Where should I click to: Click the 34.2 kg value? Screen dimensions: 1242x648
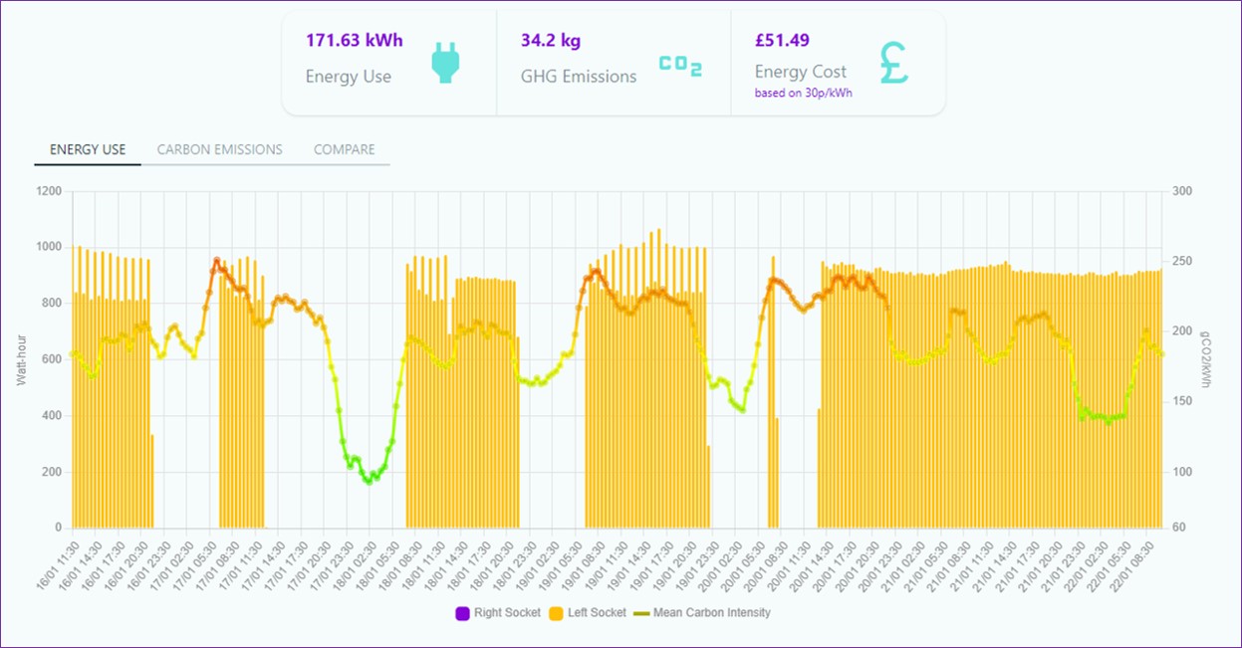point(551,41)
